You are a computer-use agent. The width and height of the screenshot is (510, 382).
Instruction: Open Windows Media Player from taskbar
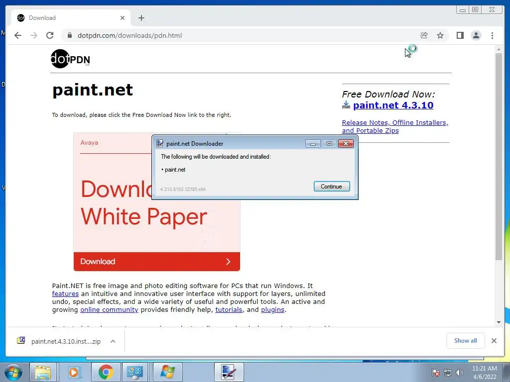(74, 372)
